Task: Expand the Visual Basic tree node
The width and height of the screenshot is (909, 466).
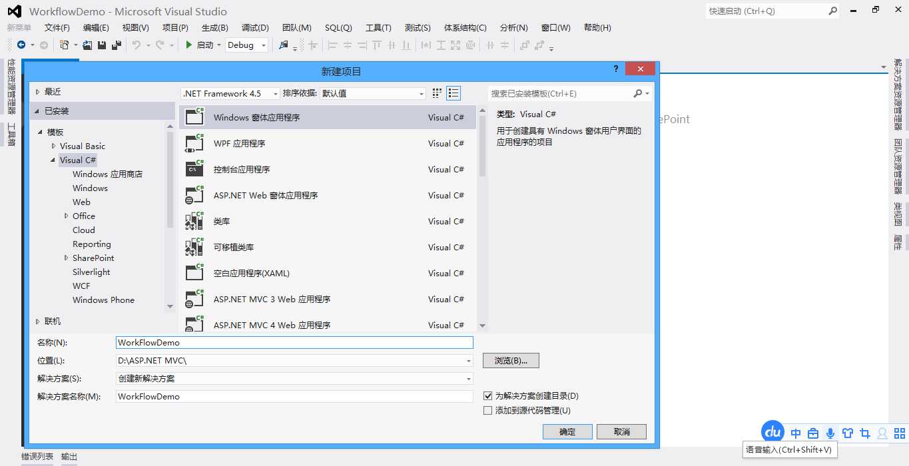Action: [53, 146]
